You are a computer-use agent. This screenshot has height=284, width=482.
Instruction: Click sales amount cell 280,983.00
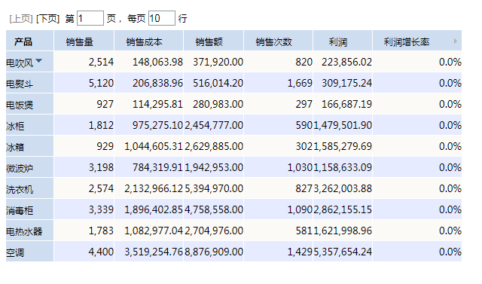[x=213, y=104]
